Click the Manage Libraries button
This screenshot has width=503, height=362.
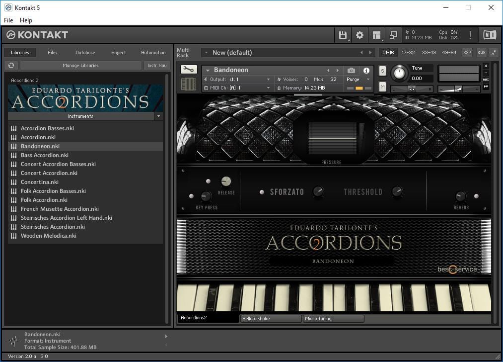click(80, 66)
